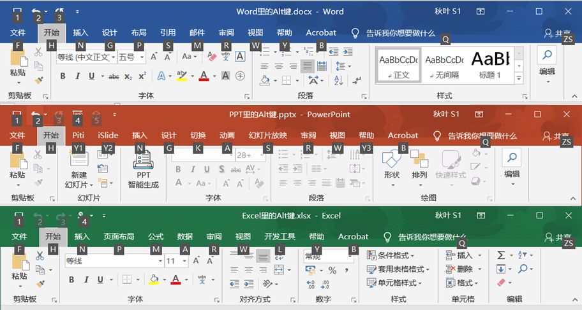Viewport: 582px width, 310px height.
Task: Open Excel 公式 tab
Action: (x=156, y=237)
